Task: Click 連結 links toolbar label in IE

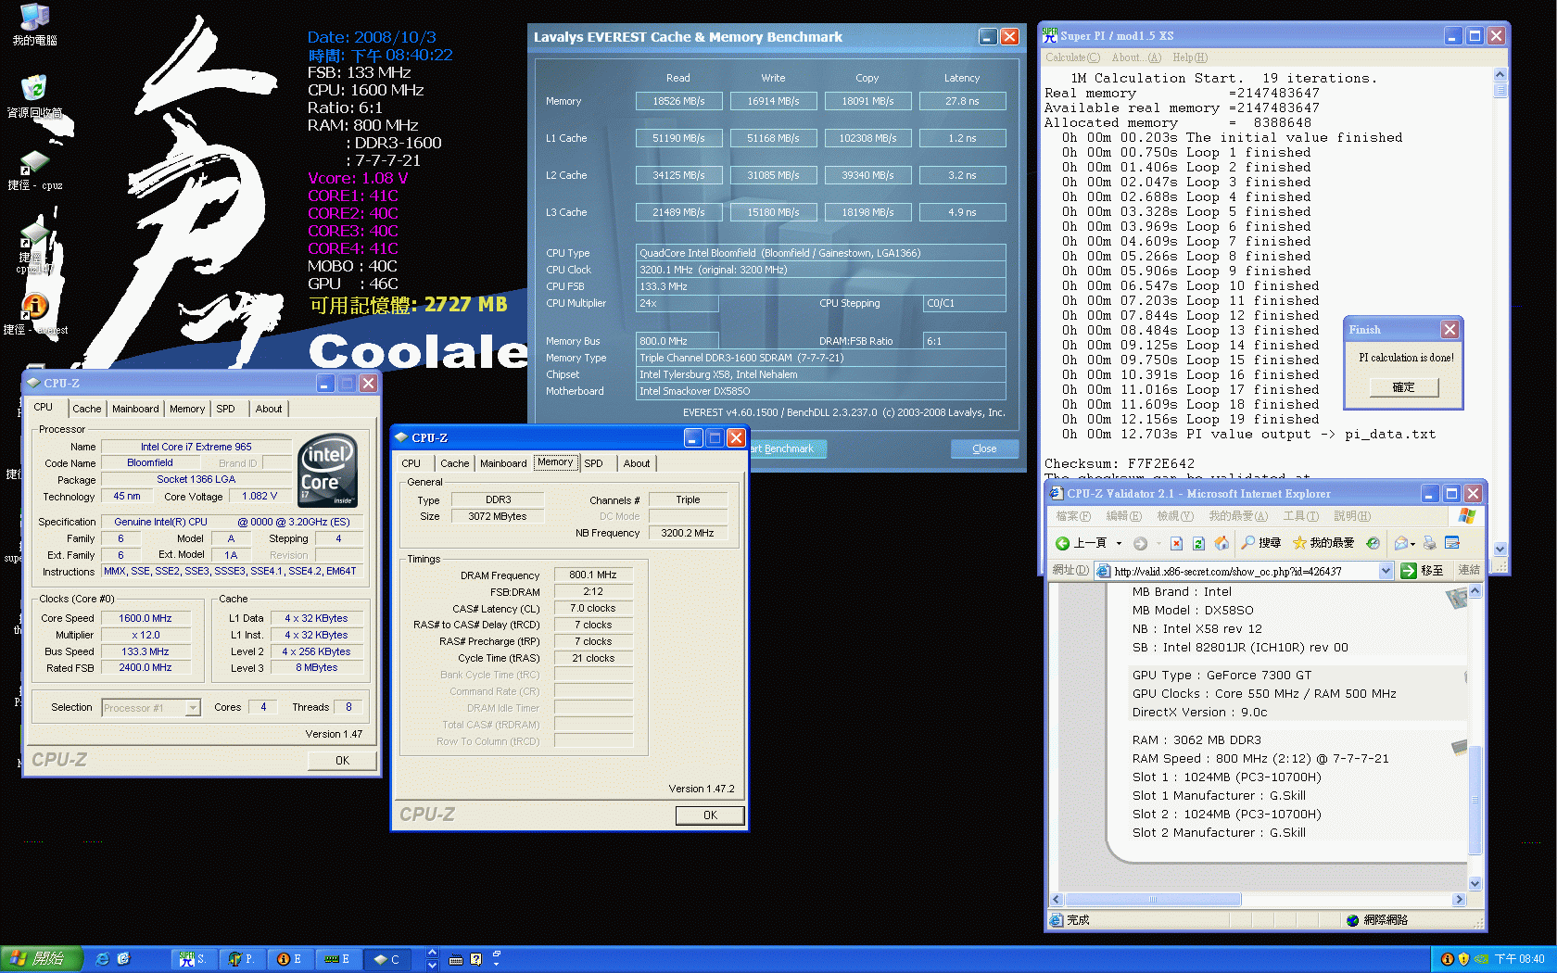Action: pyautogui.click(x=1469, y=571)
